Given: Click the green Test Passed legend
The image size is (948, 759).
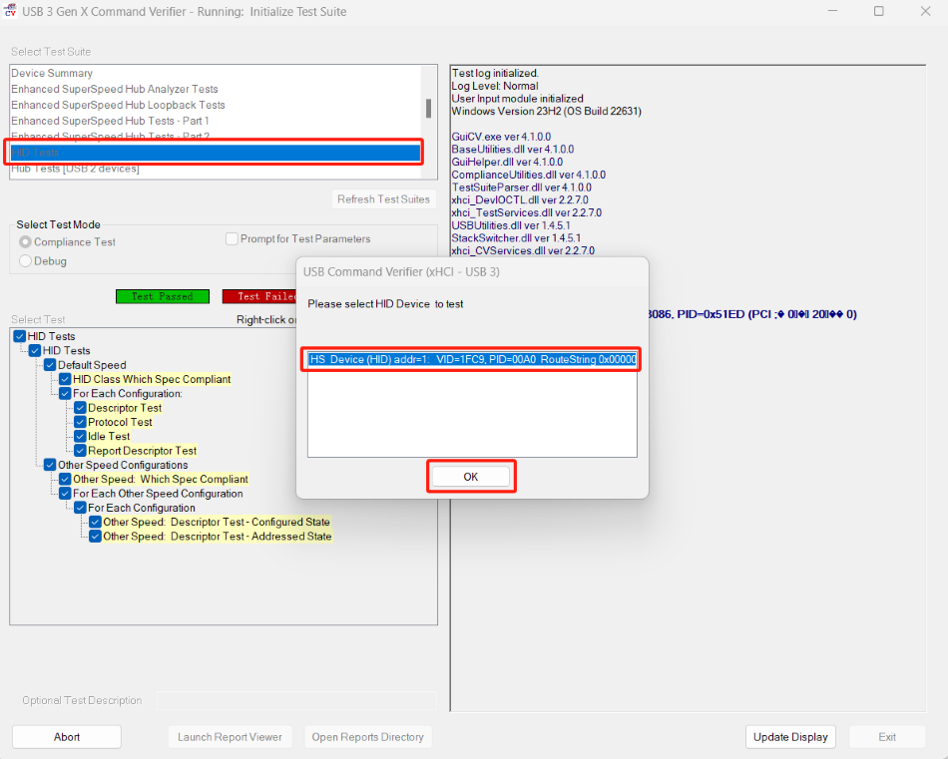Looking at the screenshot, I should pos(163,296).
